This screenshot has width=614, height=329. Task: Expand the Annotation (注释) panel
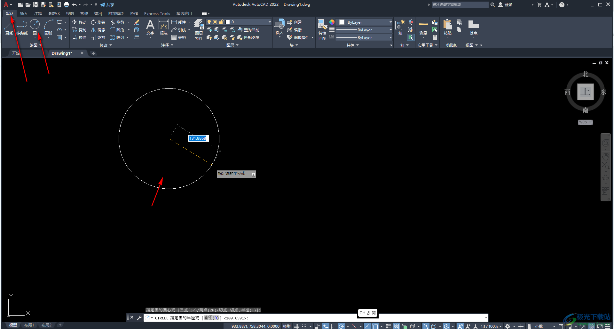(x=167, y=45)
